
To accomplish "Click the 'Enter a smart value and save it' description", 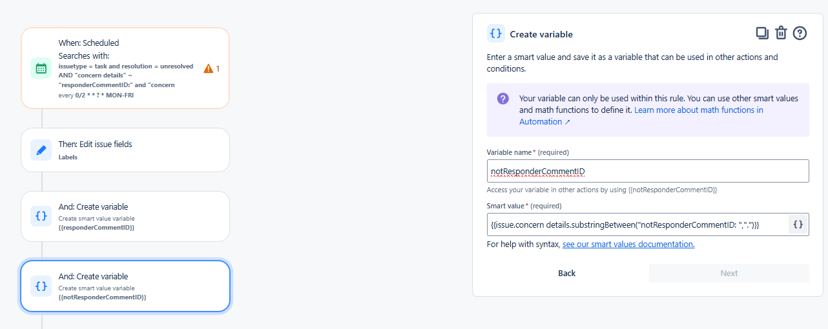I will 632,63.
